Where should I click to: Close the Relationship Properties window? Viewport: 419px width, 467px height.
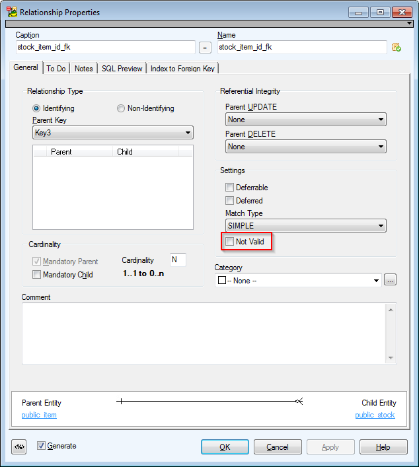[402, 13]
